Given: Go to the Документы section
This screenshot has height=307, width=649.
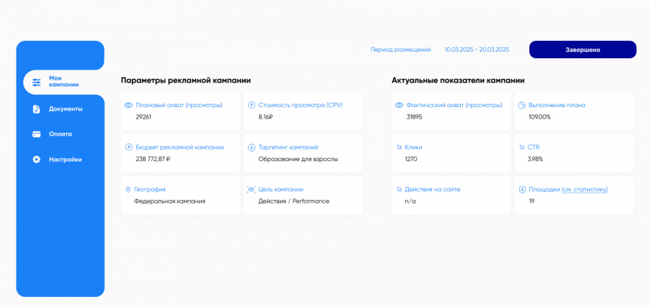Looking at the screenshot, I should (66, 109).
